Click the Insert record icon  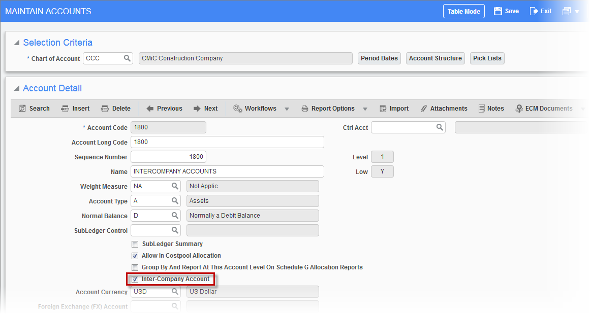coord(65,109)
